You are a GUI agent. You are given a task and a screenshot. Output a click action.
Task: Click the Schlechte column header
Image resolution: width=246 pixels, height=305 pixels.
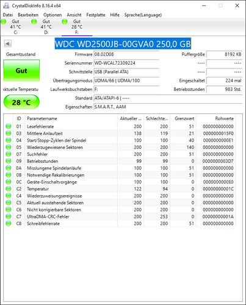[157, 118]
